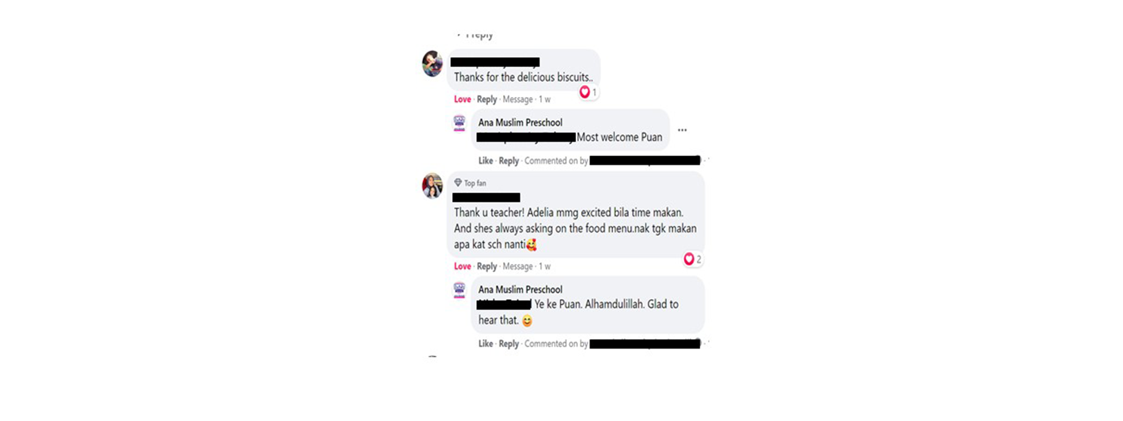
Task: Like the Glad to hear that reply
Action: [486, 344]
